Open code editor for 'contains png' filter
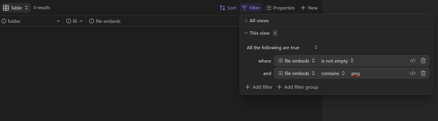Viewport: 438px width, 121px height. (x=412, y=73)
